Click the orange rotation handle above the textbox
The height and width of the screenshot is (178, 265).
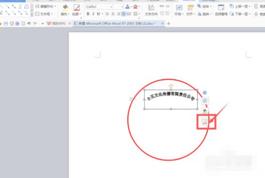click(171, 86)
